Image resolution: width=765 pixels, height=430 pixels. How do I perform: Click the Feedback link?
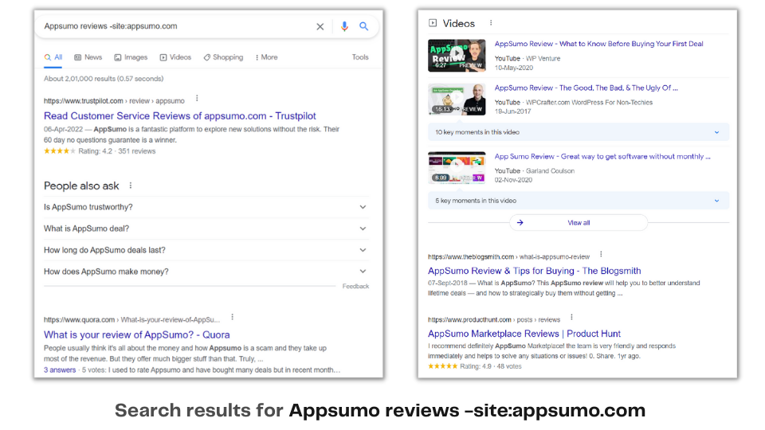pos(355,287)
